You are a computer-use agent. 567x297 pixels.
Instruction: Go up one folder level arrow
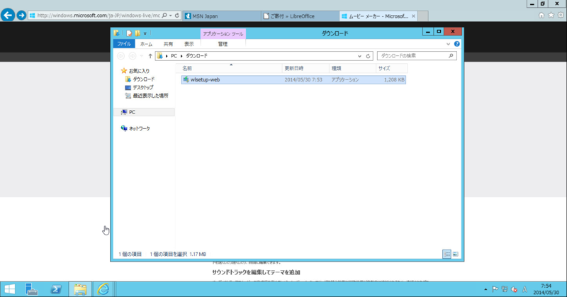[x=150, y=56]
